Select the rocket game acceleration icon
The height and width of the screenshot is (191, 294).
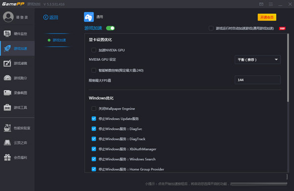(x=7, y=49)
